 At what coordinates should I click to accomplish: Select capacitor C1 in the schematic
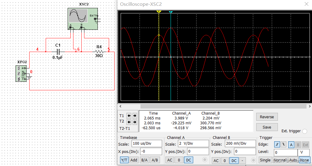[x=58, y=52]
